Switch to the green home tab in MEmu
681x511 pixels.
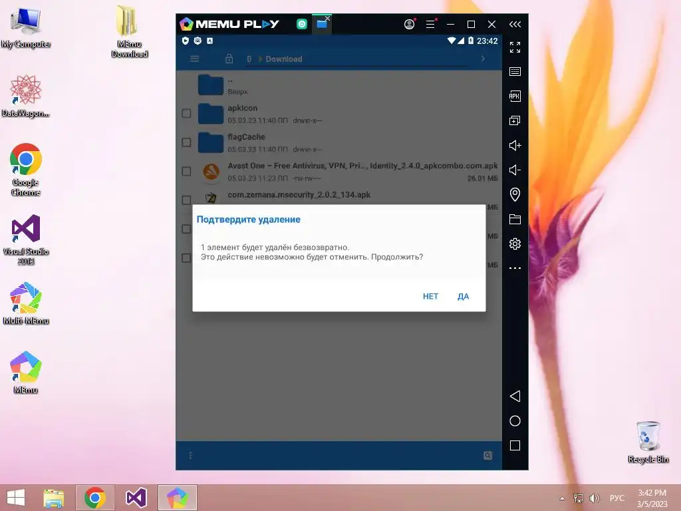(302, 25)
